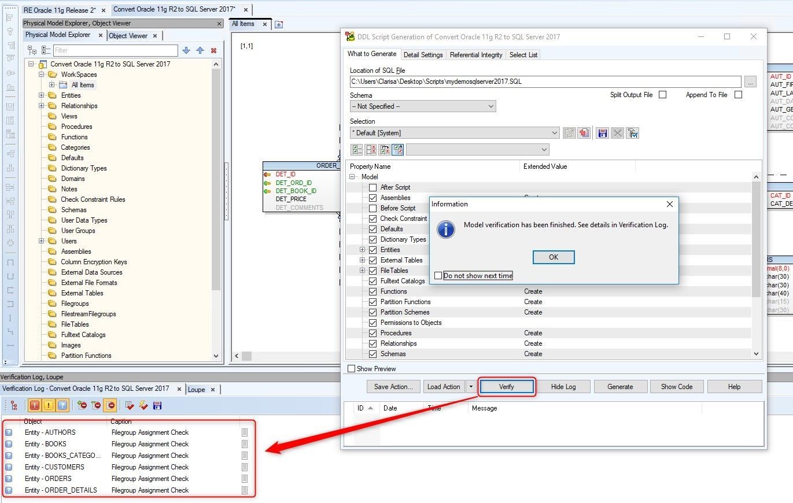
Task: Click the deselect-all red X icon
Action: (x=371, y=150)
